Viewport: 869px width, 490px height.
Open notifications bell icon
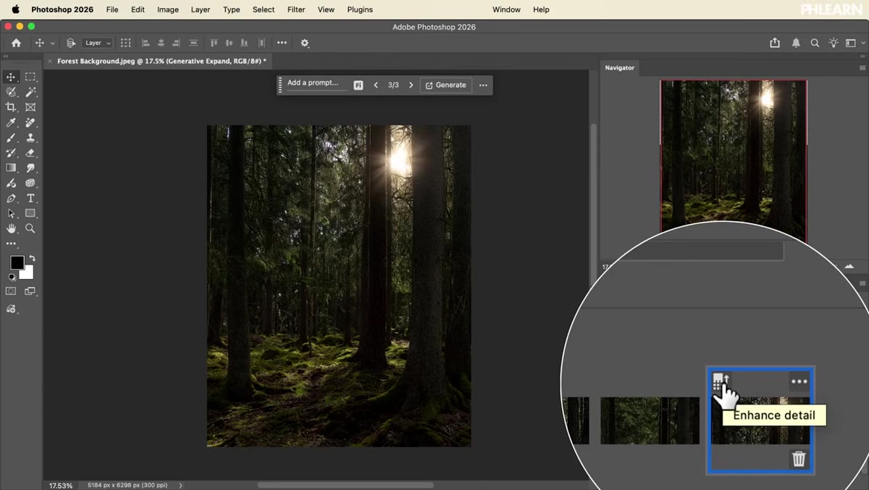(796, 43)
